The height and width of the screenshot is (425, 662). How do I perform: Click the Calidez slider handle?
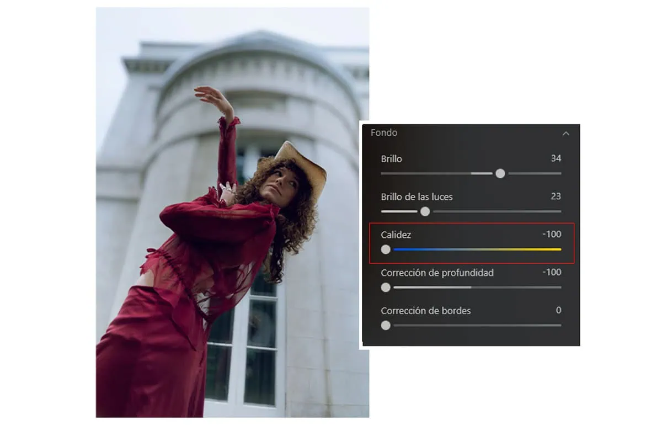pyautogui.click(x=386, y=249)
